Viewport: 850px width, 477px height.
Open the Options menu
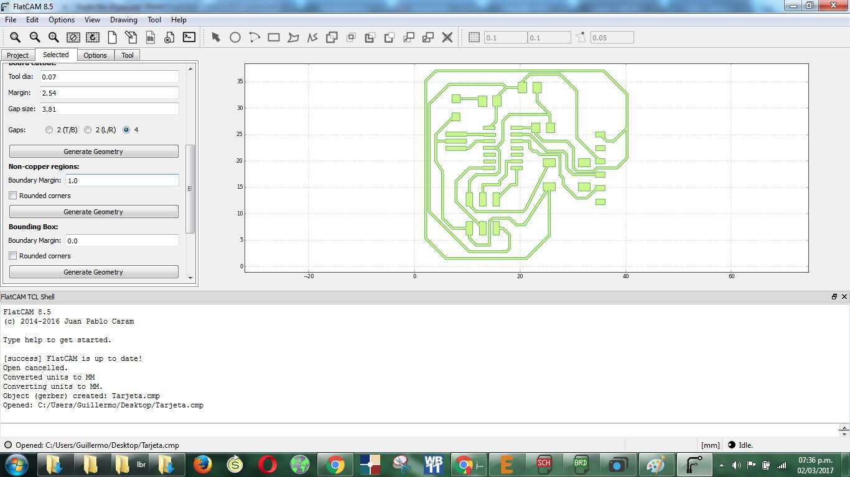(x=62, y=20)
